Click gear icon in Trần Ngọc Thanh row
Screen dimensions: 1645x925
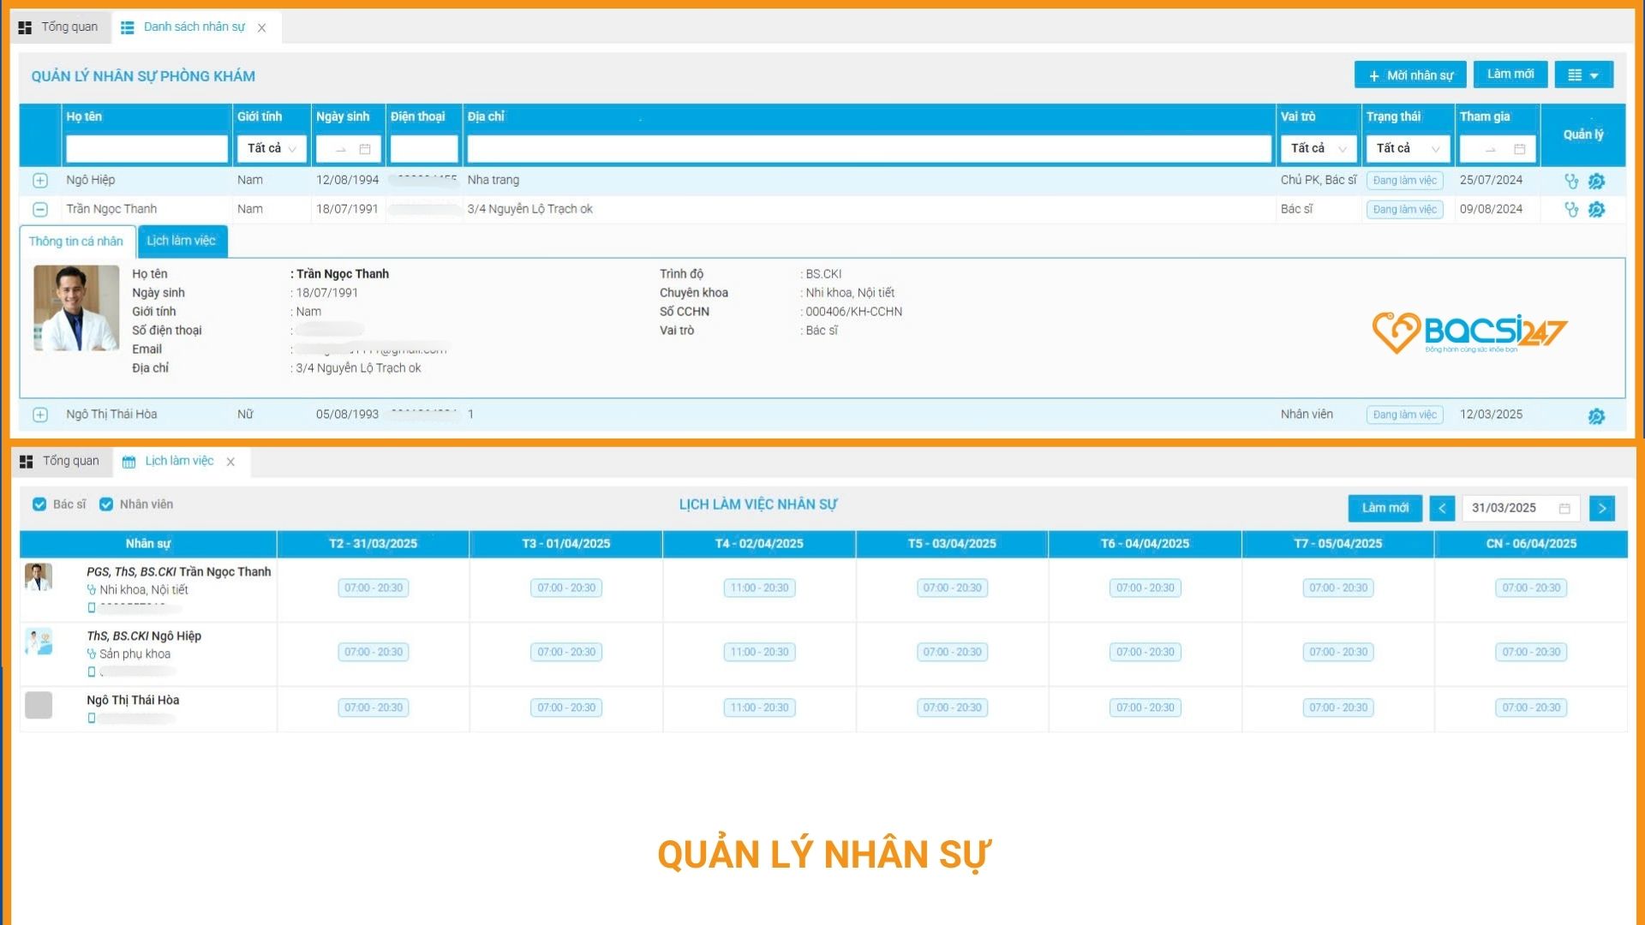coord(1596,210)
